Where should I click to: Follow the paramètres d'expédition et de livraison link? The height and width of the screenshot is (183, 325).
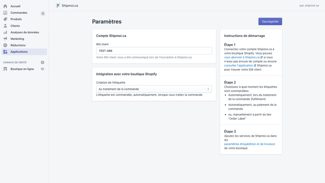coord(250,144)
